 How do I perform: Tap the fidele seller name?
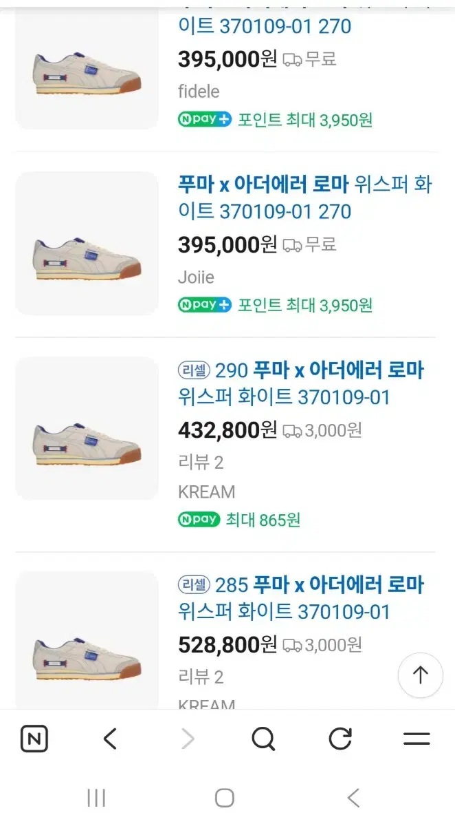click(199, 91)
